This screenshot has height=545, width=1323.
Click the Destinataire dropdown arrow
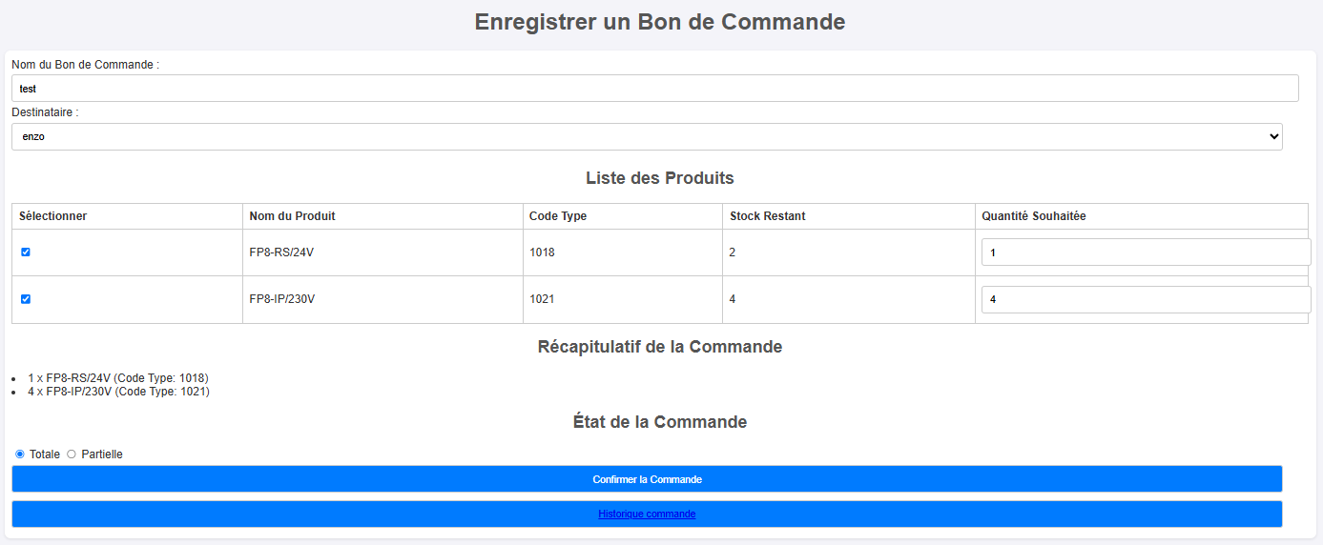point(1273,136)
